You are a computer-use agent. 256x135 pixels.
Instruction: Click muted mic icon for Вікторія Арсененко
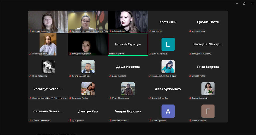click(70, 53)
